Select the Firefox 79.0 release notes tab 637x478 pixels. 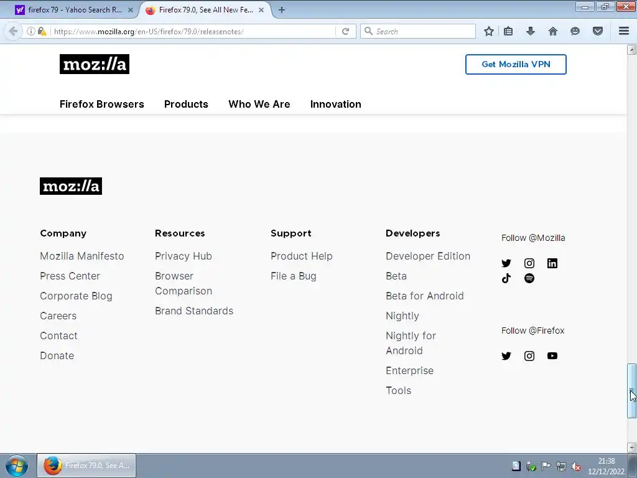tap(205, 10)
